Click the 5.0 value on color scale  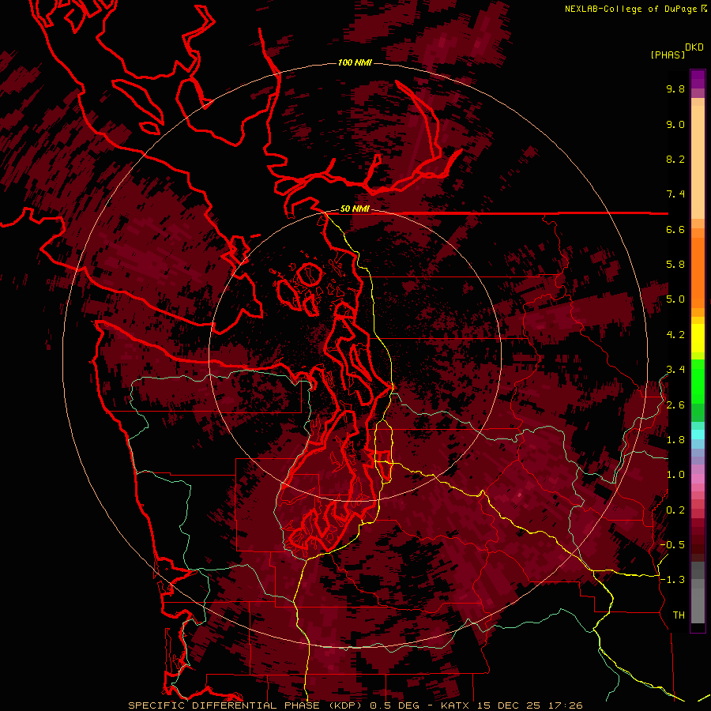coord(675,299)
